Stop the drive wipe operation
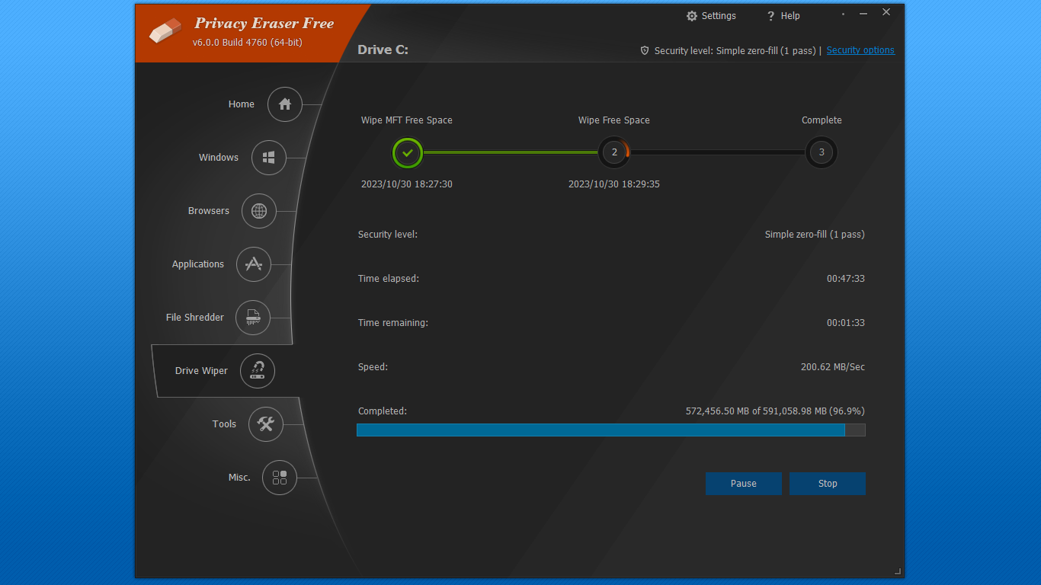This screenshot has width=1041, height=585. [x=827, y=483]
